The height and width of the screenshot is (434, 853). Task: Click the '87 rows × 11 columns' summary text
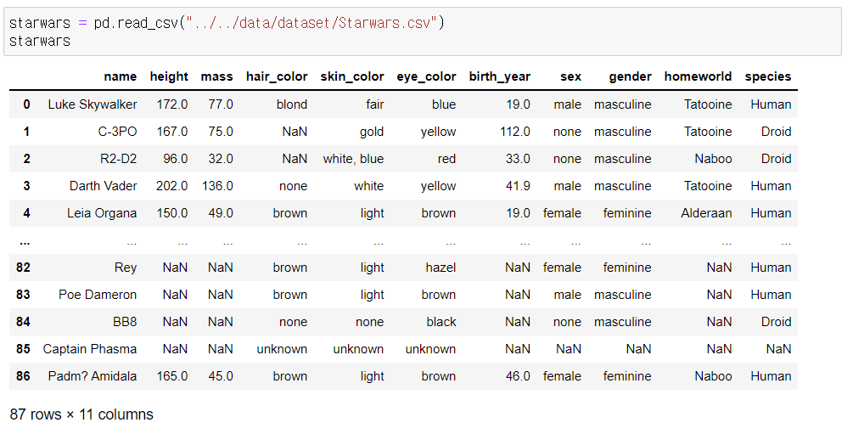(81, 415)
